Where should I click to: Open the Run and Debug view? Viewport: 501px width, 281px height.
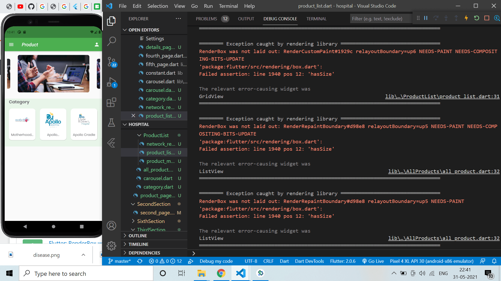(x=111, y=82)
